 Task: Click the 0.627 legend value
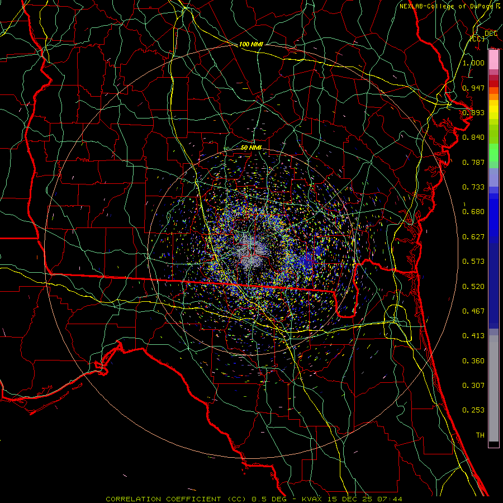pyautogui.click(x=473, y=237)
